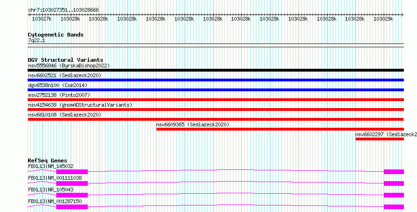Click the right arrowhead of the coordinate ruler
This screenshot has width=417, height=212.
coord(402,15)
